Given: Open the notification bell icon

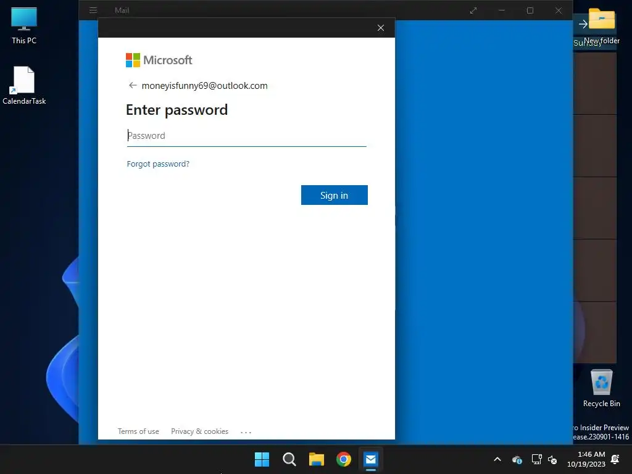Looking at the screenshot, I should point(615,459).
